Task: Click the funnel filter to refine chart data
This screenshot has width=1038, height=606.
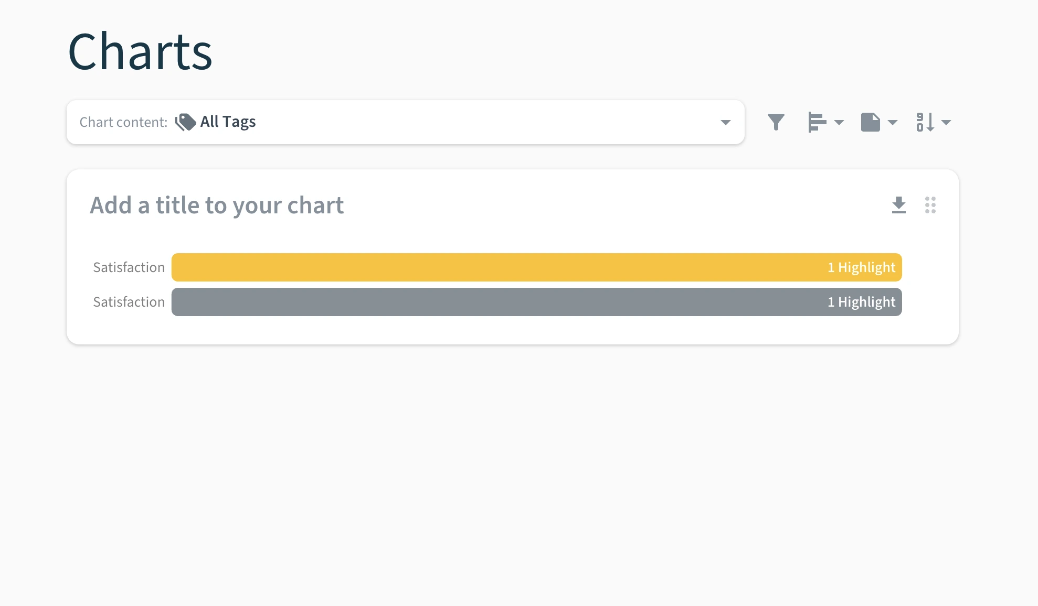Action: pyautogui.click(x=776, y=122)
